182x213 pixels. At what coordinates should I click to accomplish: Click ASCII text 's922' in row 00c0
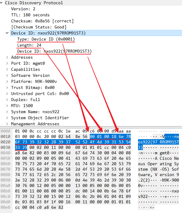(143, 196)
